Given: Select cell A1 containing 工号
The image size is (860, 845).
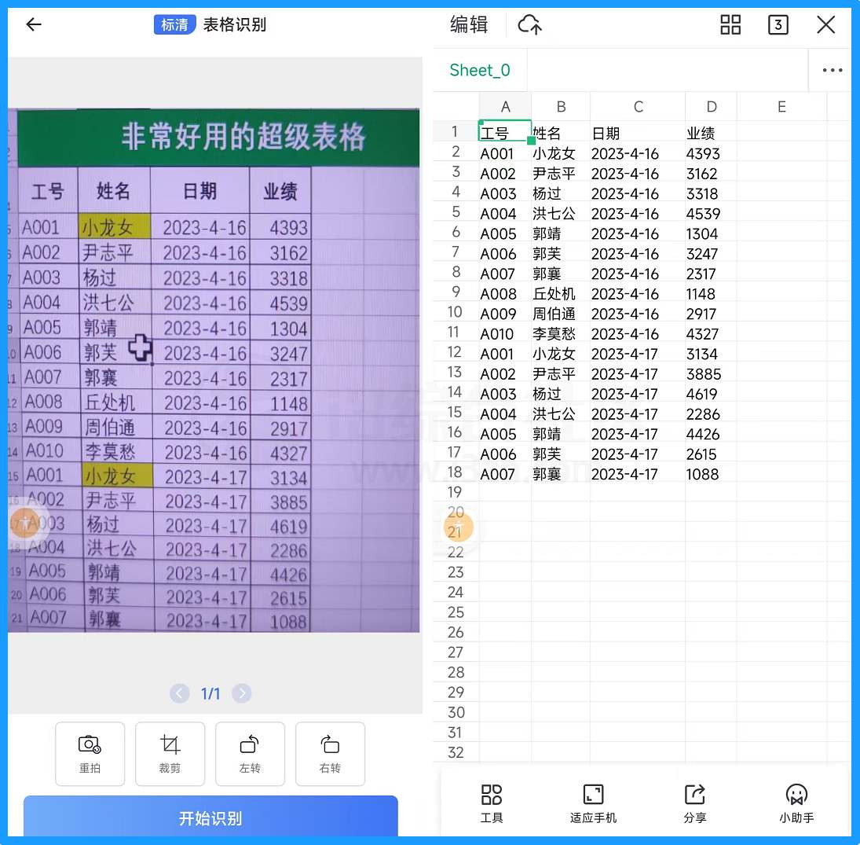Looking at the screenshot, I should coord(505,132).
